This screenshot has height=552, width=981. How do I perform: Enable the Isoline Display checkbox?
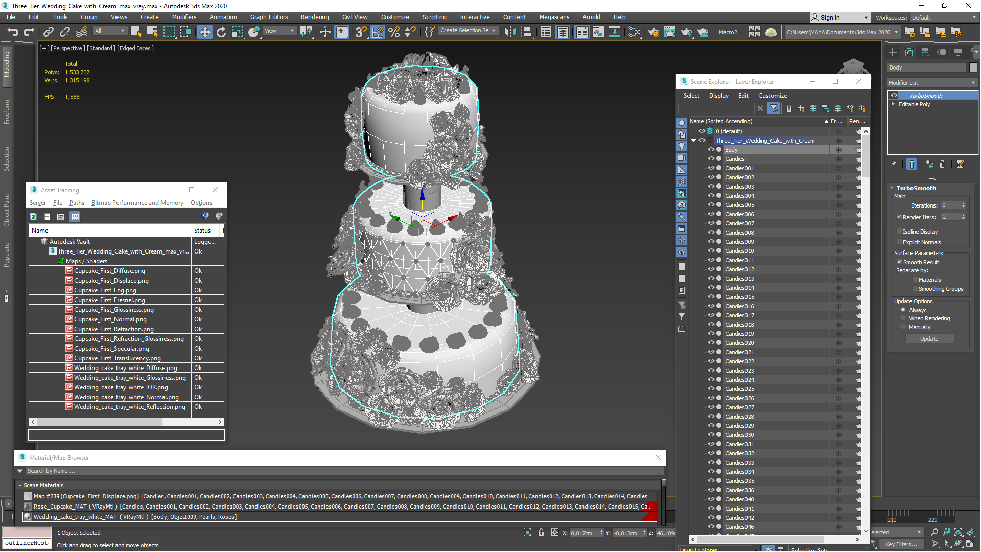click(899, 232)
